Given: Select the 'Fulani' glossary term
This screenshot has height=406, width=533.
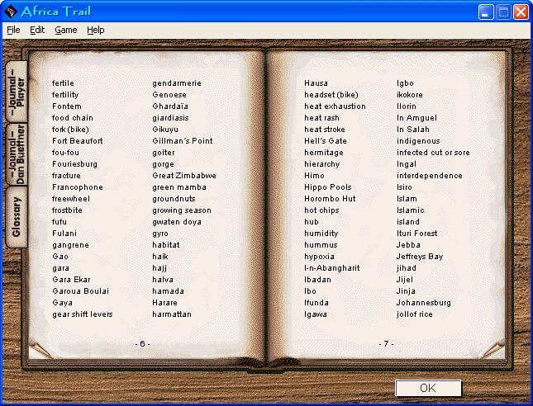Looking at the screenshot, I should tap(64, 234).
